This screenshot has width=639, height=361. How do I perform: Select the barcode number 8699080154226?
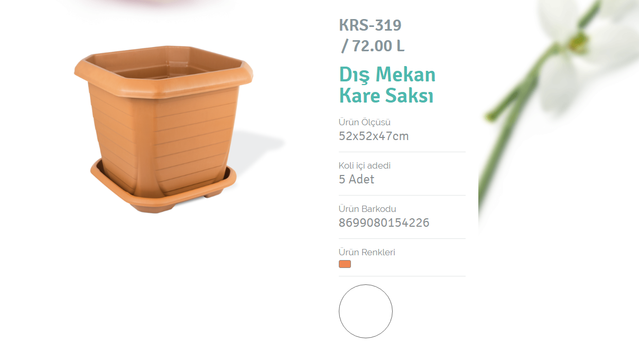pos(384,223)
